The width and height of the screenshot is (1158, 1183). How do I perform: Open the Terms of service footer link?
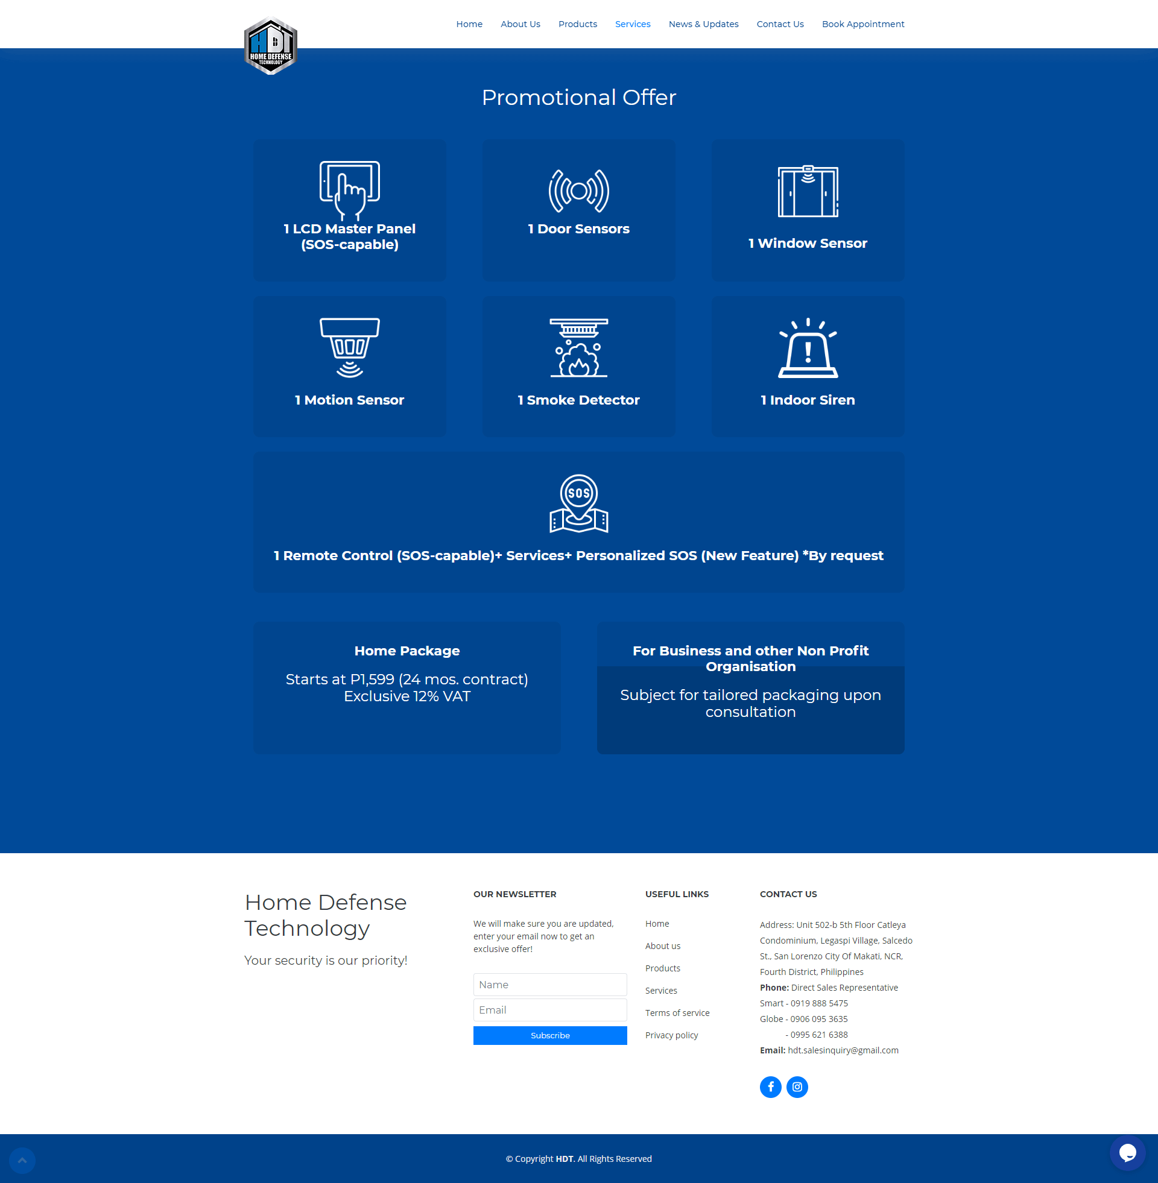[x=677, y=1013]
